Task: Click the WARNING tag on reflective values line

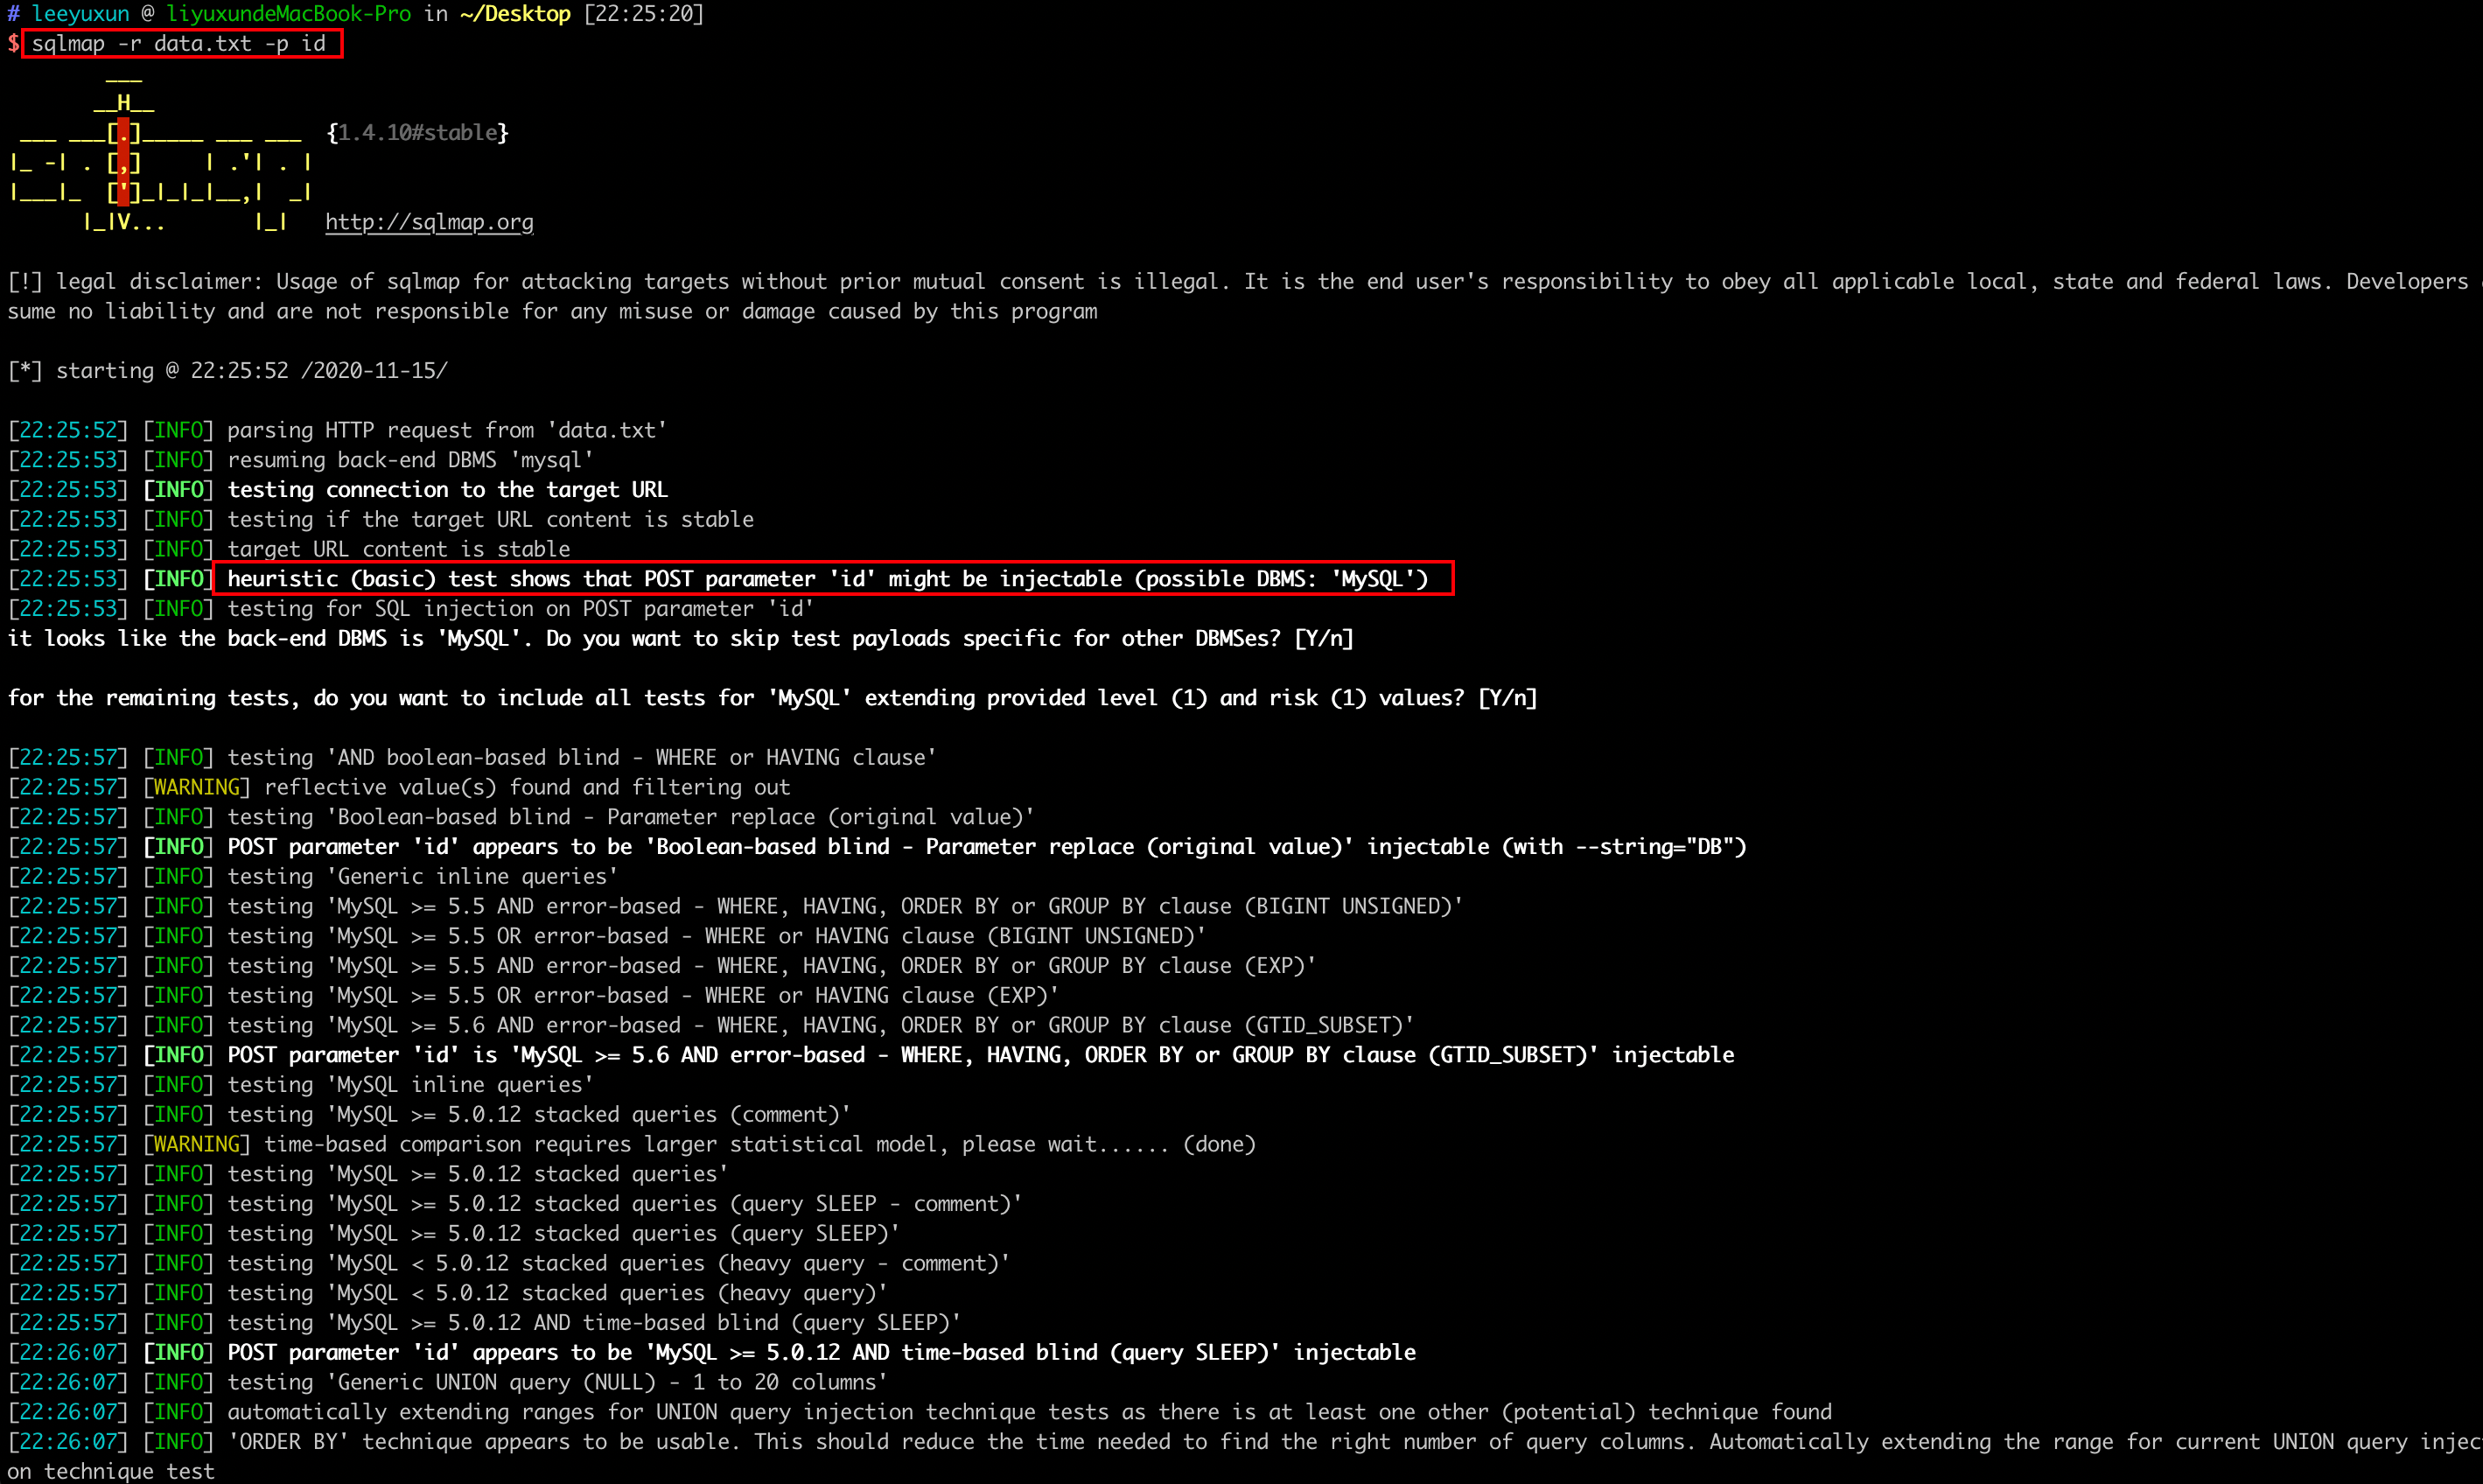Action: pyautogui.click(x=197, y=788)
